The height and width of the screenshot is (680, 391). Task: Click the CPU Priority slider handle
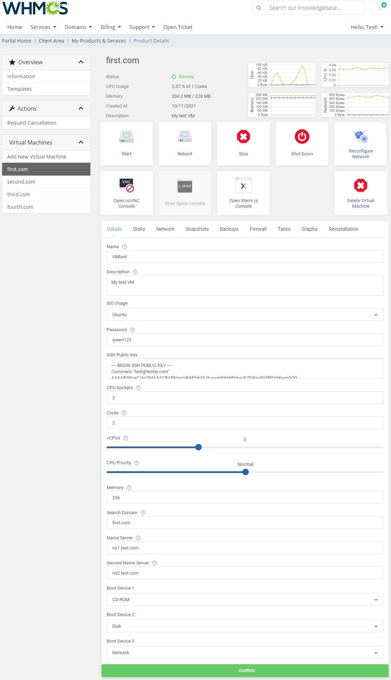click(246, 472)
